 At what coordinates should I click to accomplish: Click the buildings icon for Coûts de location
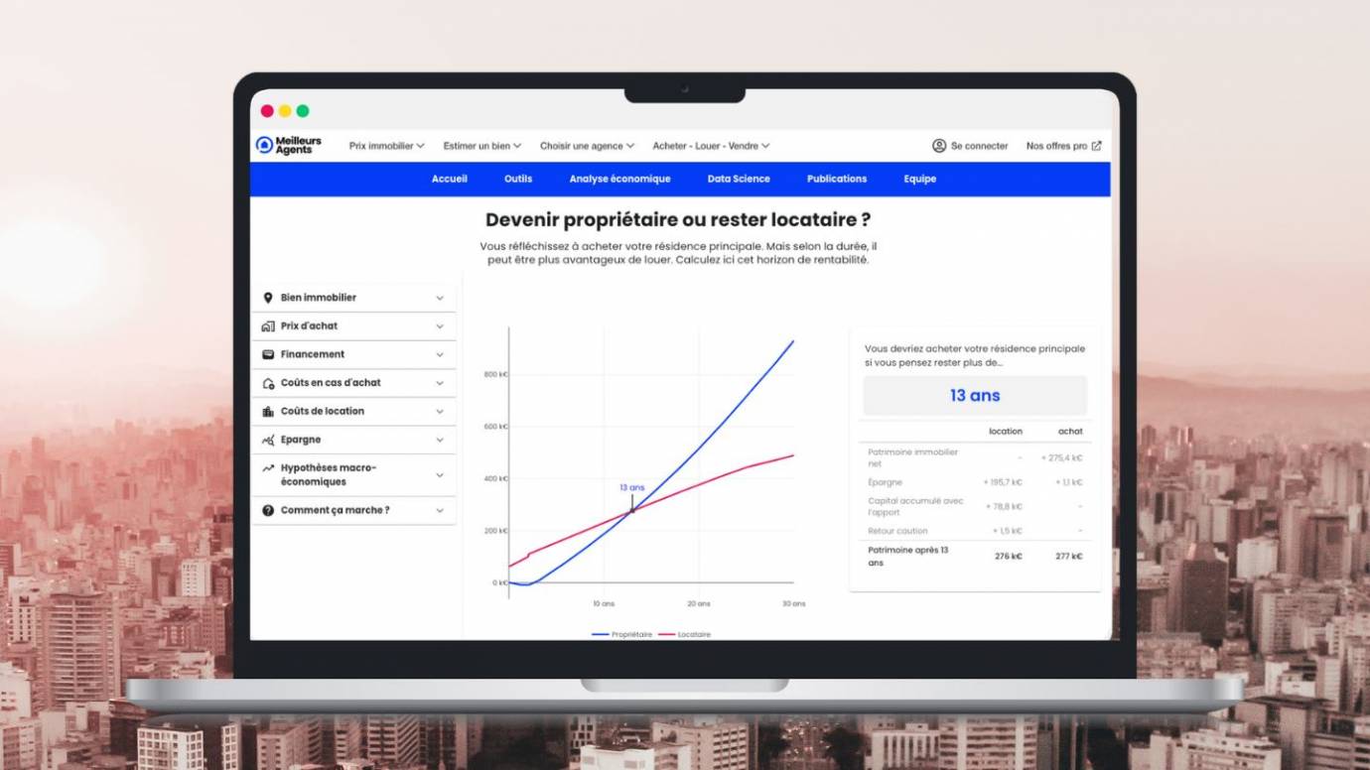tap(268, 412)
